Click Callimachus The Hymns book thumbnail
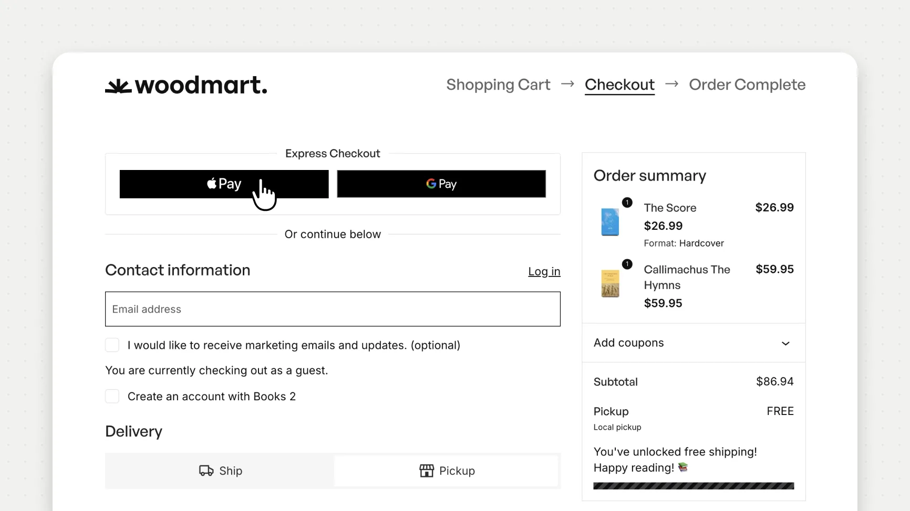910x511 pixels. (x=610, y=284)
